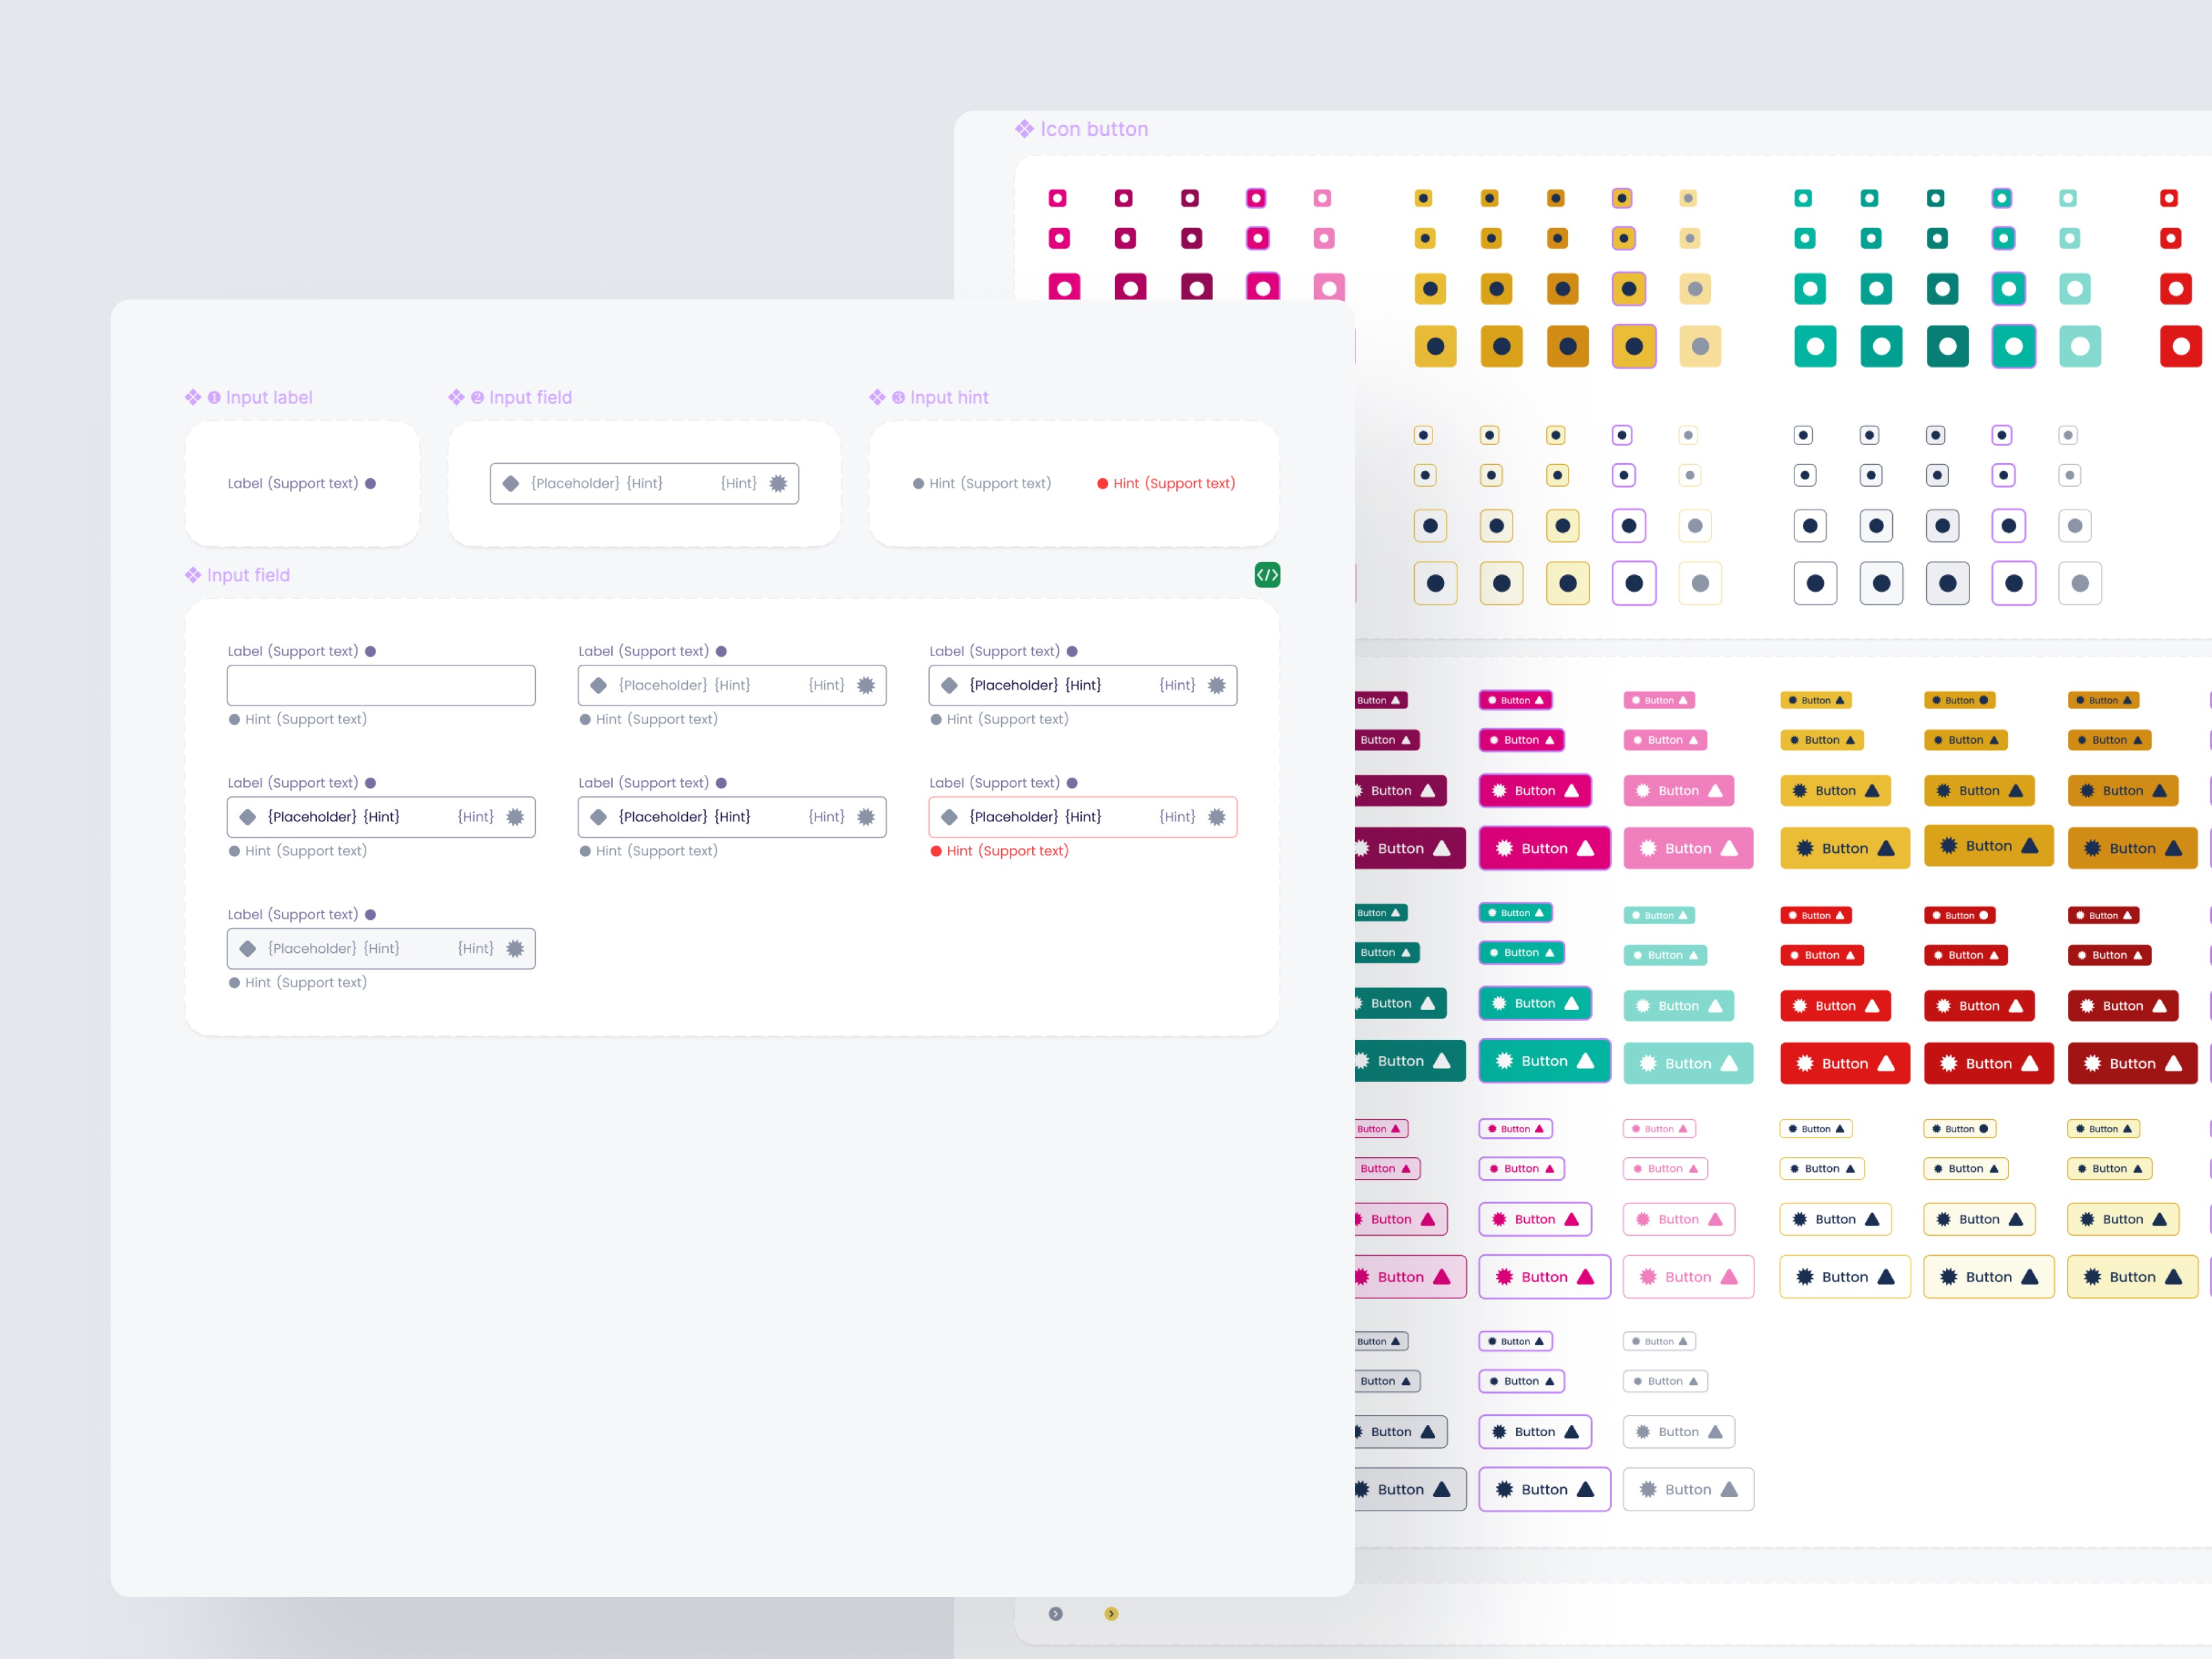Click the red dot beside the red Hint text in the Input hint card
The image size is (2212, 1659).
tap(1102, 484)
